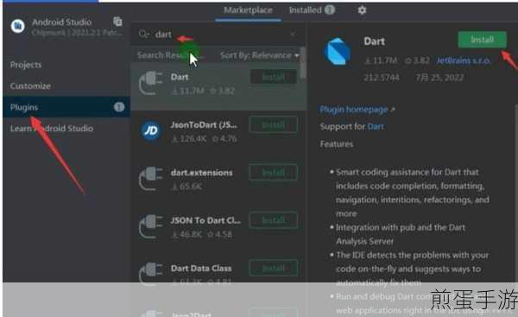Click the Android Studio logo icon
Screen dimensions: 518x317
click(x=17, y=26)
